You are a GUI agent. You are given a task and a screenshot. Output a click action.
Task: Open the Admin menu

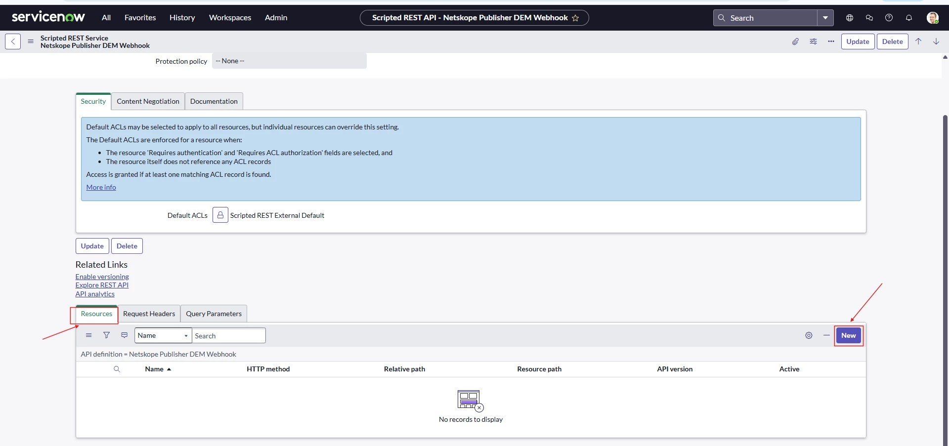pos(276,18)
